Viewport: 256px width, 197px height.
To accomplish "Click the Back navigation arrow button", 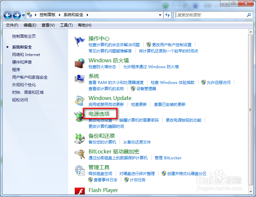I will [8, 15].
